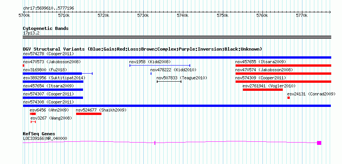
Task: Click the black nsv507833 (Teague2010) span
Action: (x=169, y=82)
